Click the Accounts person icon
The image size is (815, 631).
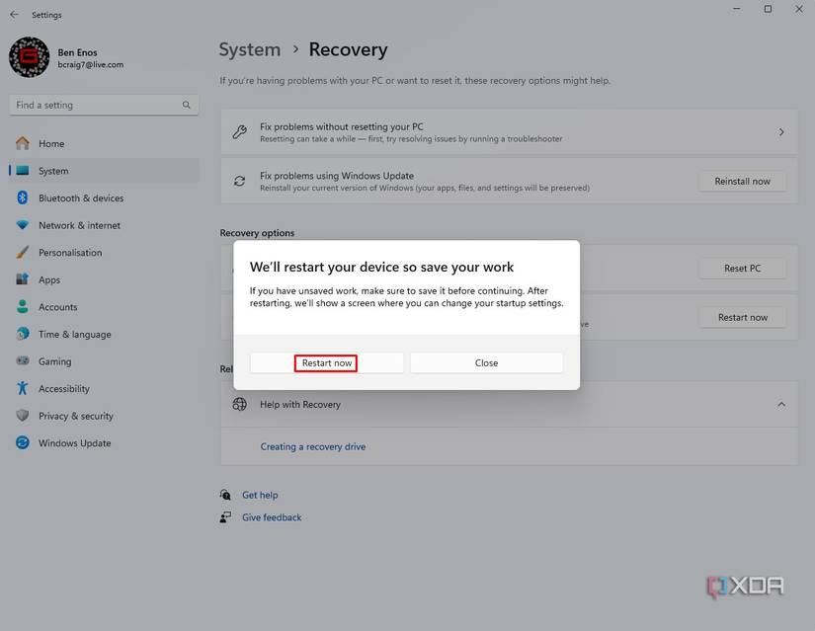23,307
